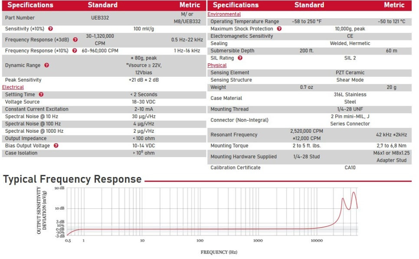This screenshot has height=259, width=419.
Task: Click the 10000 tick label on frequency axis
Action: pos(317,240)
